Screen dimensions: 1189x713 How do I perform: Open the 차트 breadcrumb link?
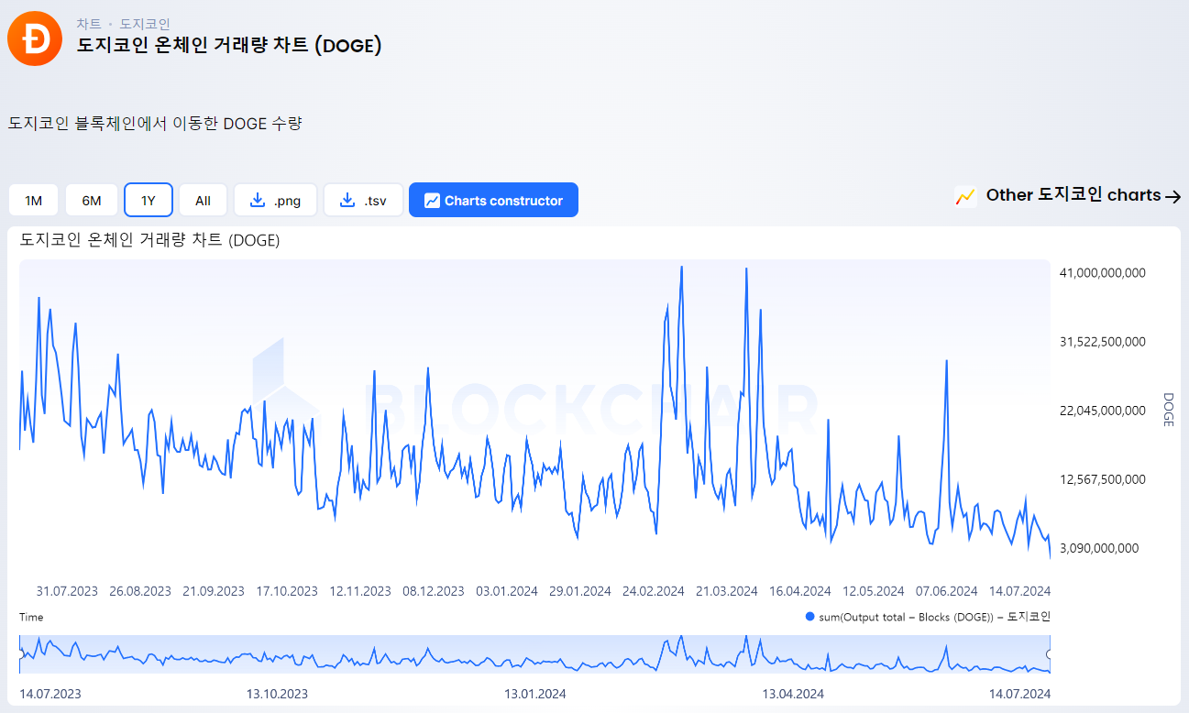point(88,24)
